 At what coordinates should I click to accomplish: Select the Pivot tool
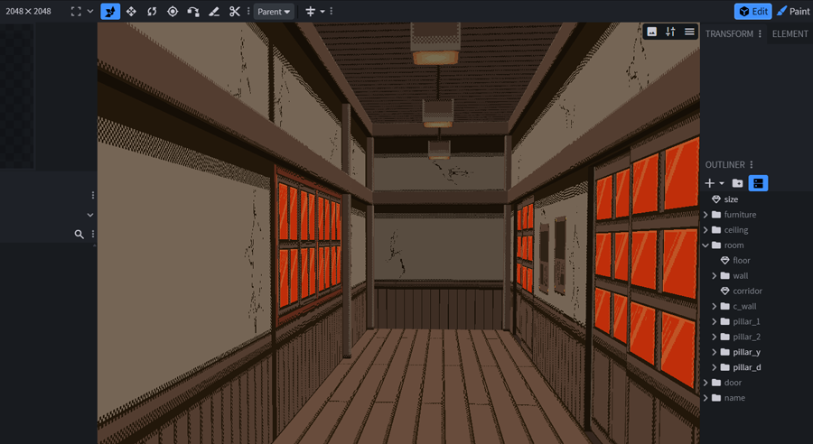click(x=173, y=12)
